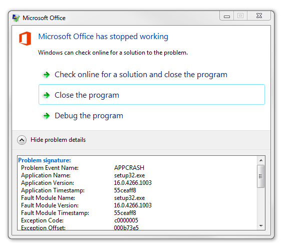Click the Exception Offset 000b73e5 value

126,227
